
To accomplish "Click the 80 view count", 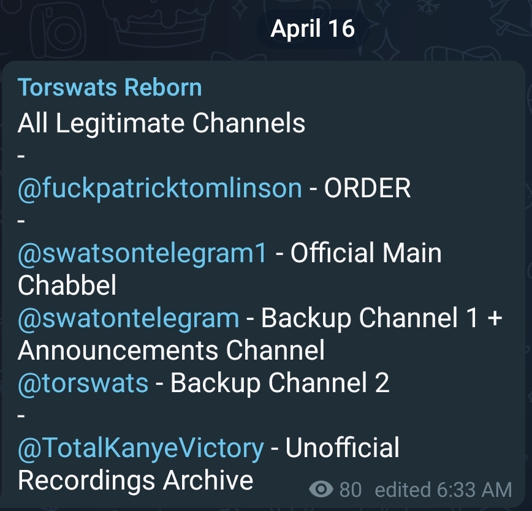I will (x=350, y=490).
